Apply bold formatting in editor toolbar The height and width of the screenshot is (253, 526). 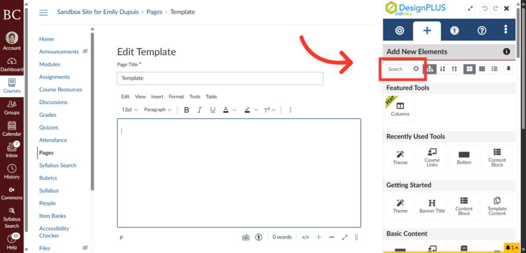pyautogui.click(x=187, y=110)
